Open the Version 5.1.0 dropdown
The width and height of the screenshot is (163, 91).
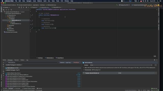121,65
